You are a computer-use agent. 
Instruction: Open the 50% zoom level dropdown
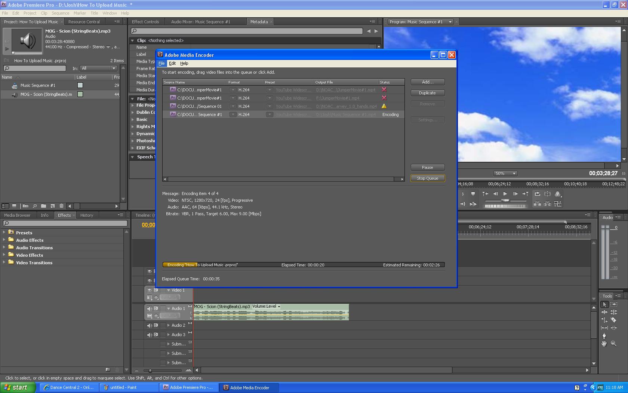point(505,173)
